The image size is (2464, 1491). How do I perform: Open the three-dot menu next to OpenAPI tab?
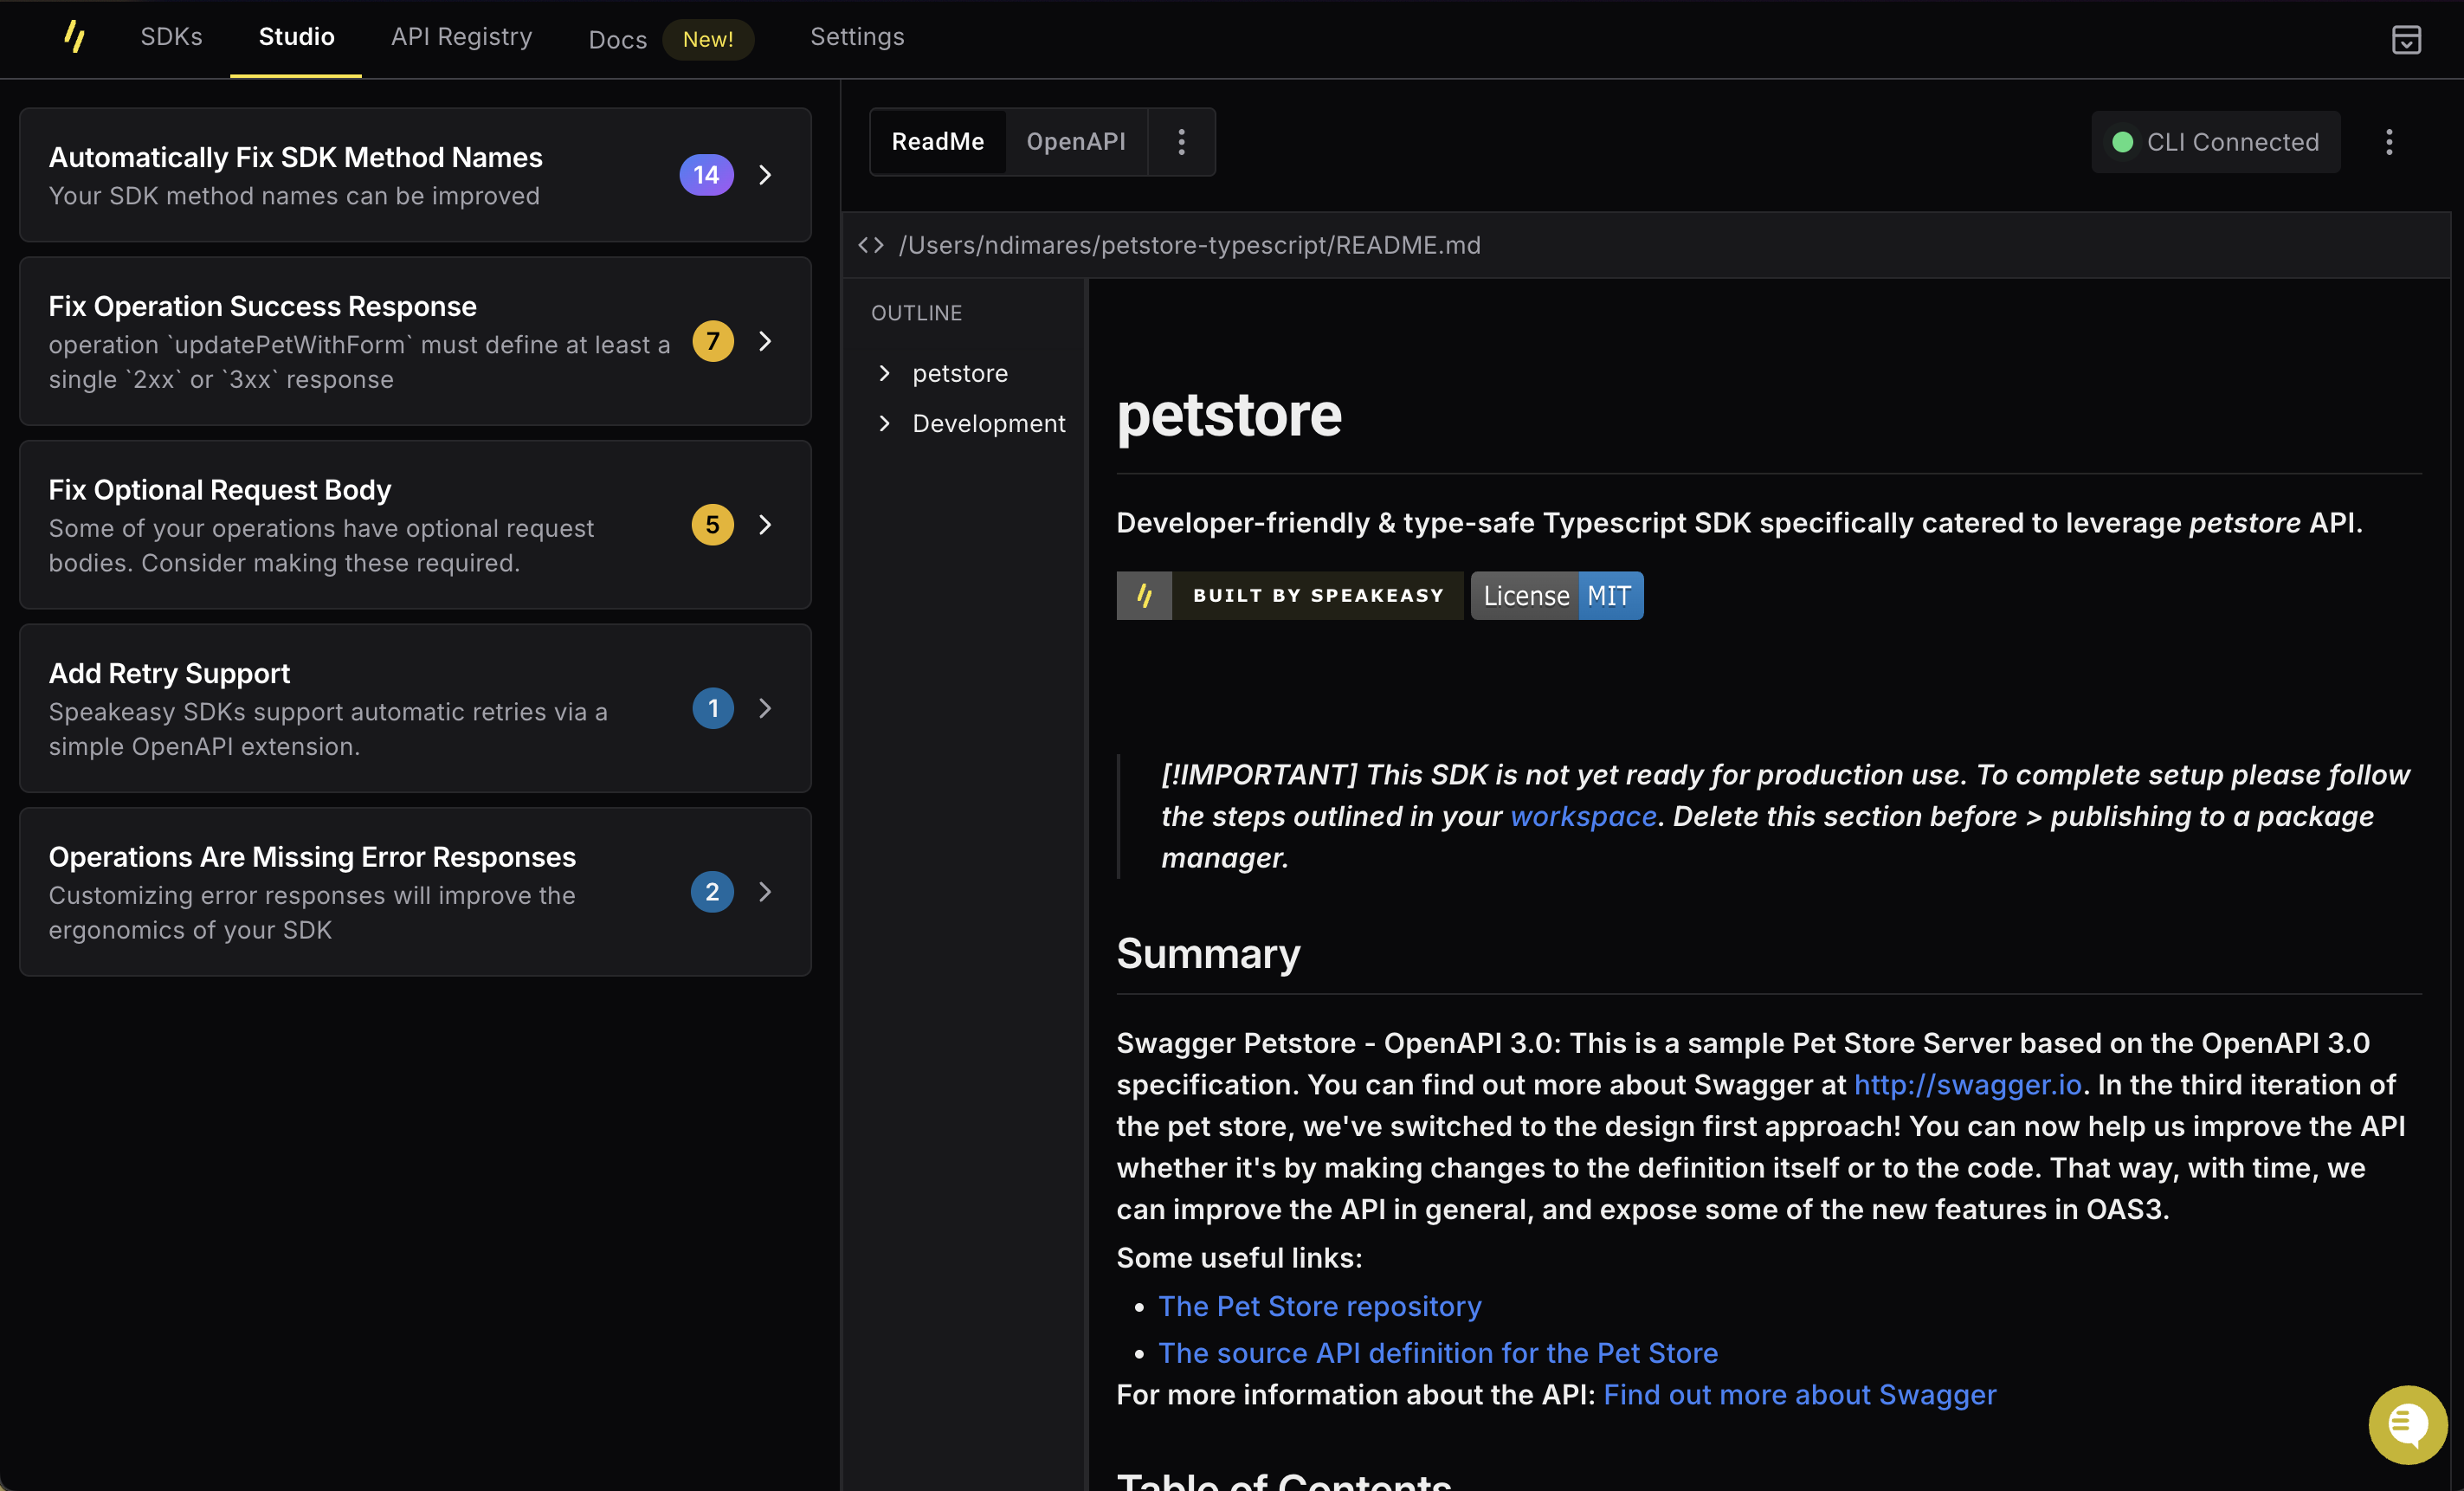click(1182, 142)
